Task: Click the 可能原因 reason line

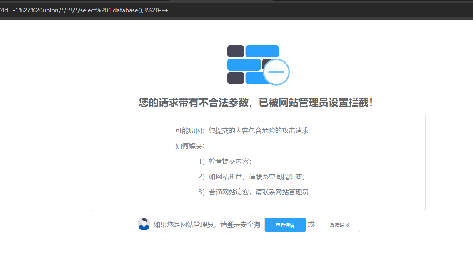Action: tap(241, 131)
